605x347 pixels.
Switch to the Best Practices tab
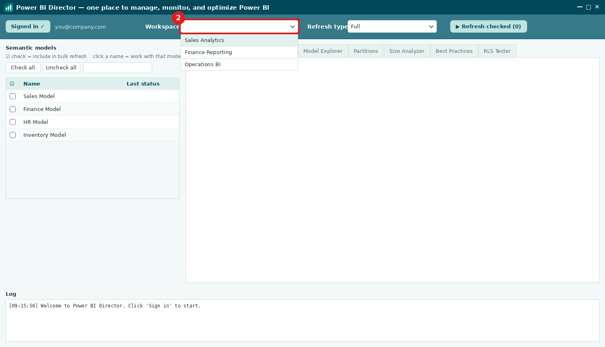[x=454, y=51]
